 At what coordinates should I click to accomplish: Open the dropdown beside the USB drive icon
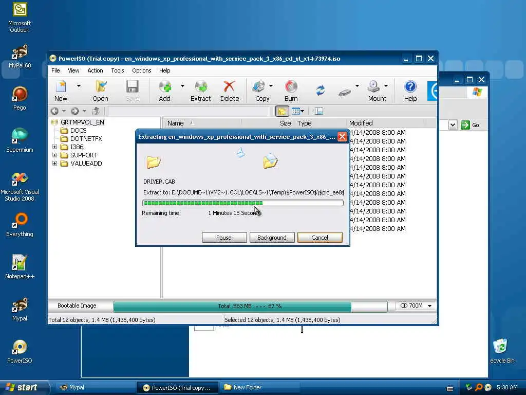pyautogui.click(x=358, y=86)
